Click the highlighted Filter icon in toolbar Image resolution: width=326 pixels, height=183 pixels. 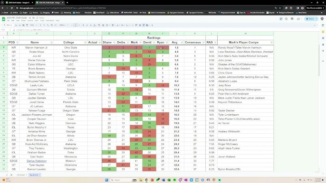coord(144,25)
